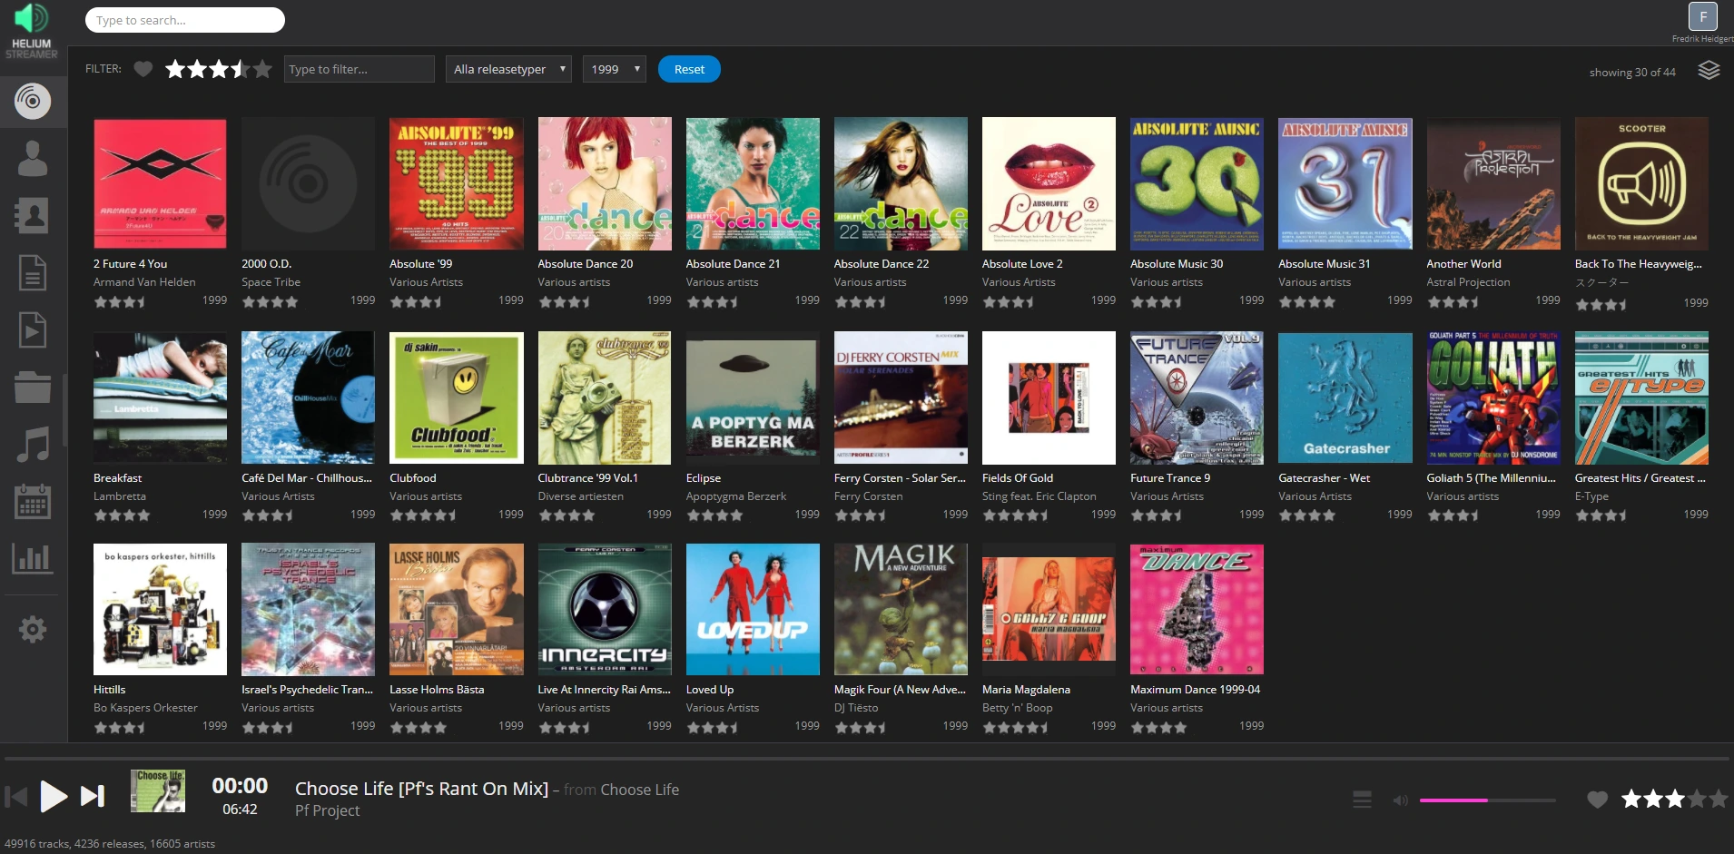
Task: Click the Reset filter button
Action: click(x=689, y=69)
